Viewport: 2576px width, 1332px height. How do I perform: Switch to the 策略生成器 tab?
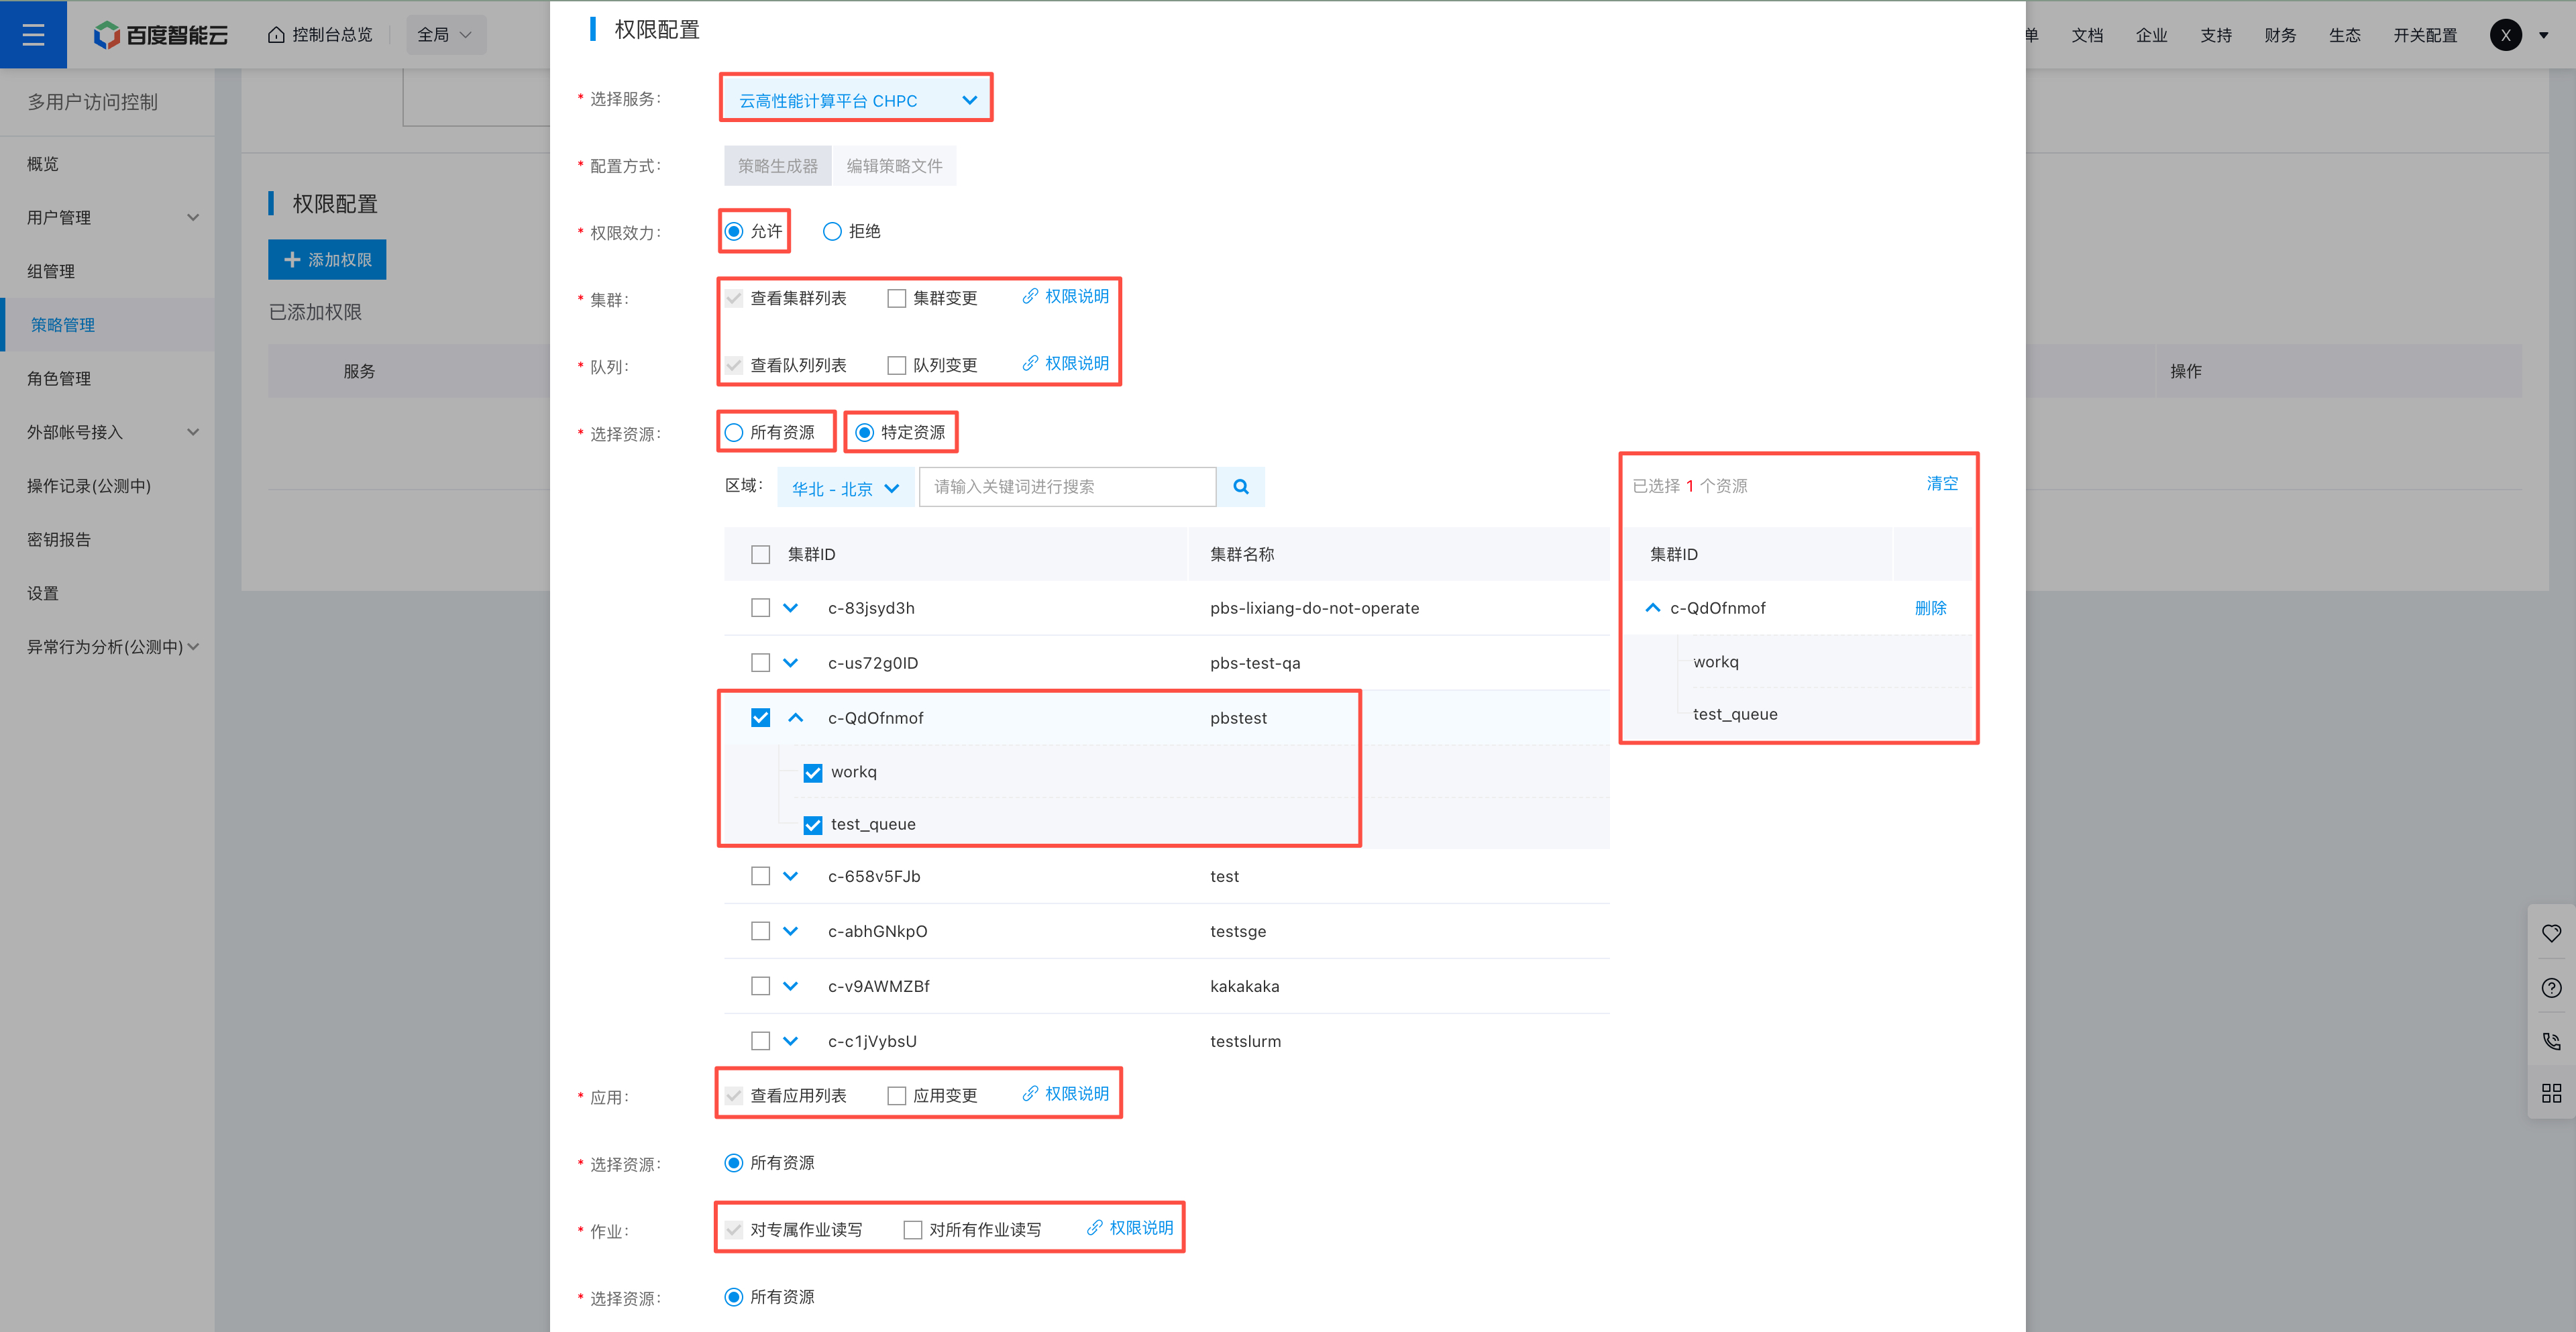tap(778, 166)
